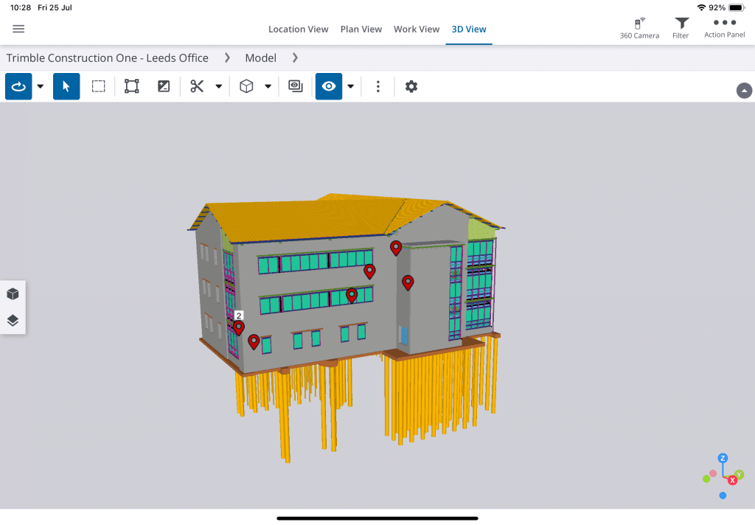Expand the scissors tool dropdown arrow

pyautogui.click(x=219, y=86)
